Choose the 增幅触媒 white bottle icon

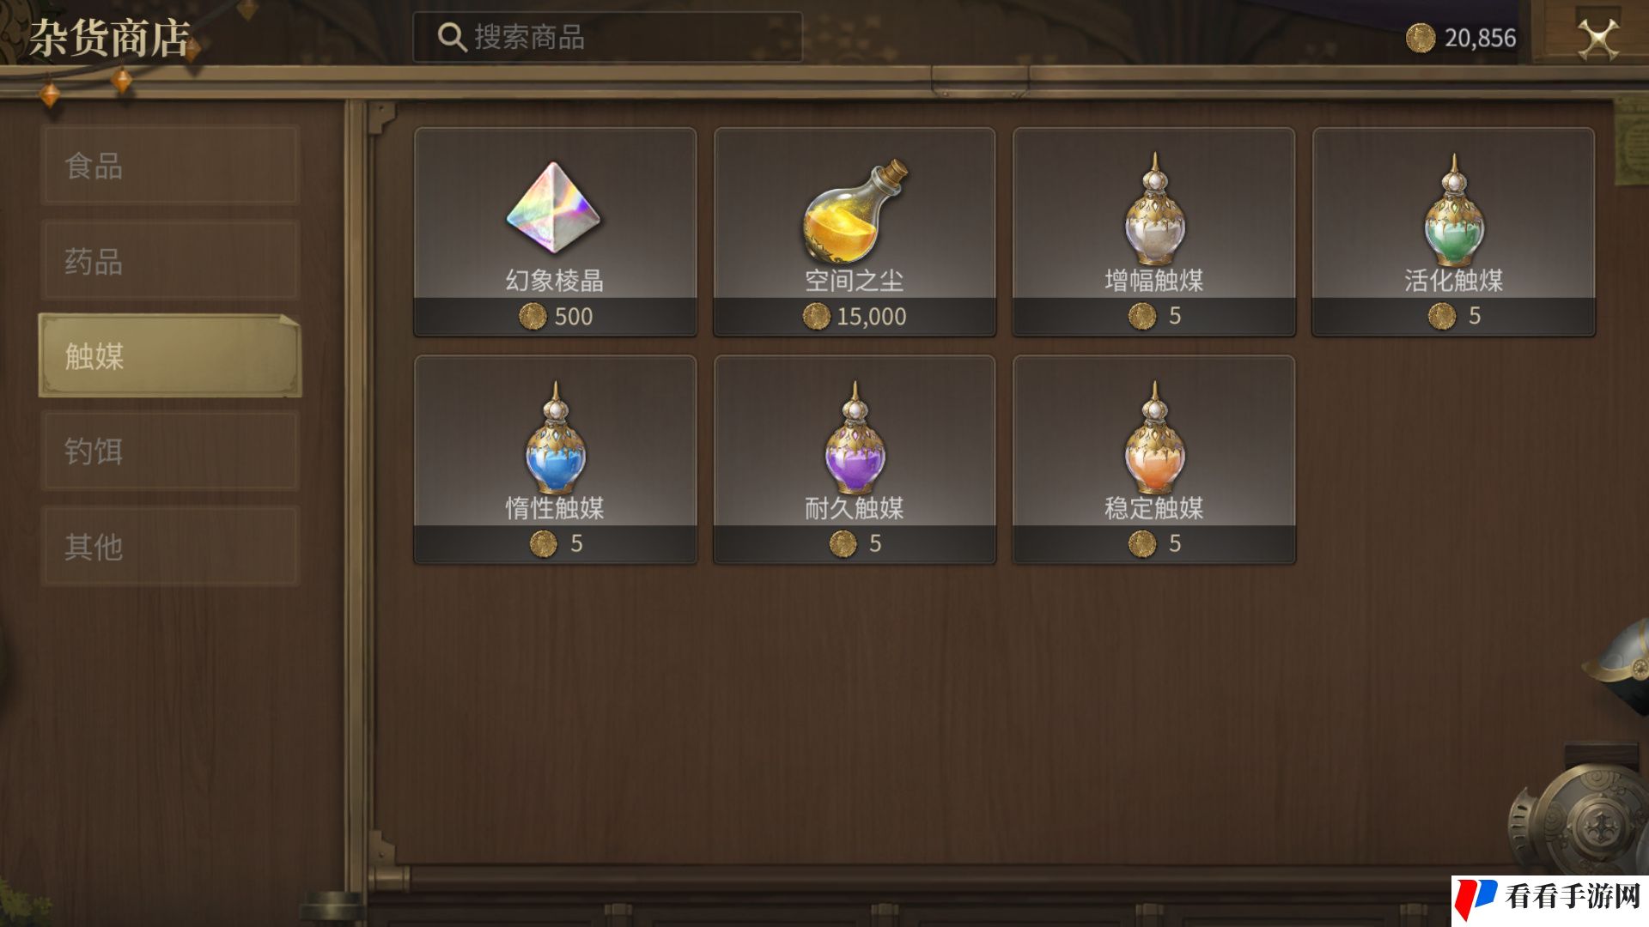(x=1154, y=209)
